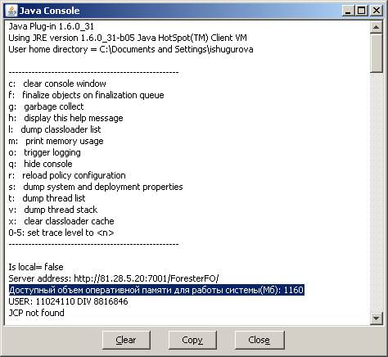The width and height of the screenshot is (388, 357).
Task: Click the Clear button
Action: (x=126, y=340)
